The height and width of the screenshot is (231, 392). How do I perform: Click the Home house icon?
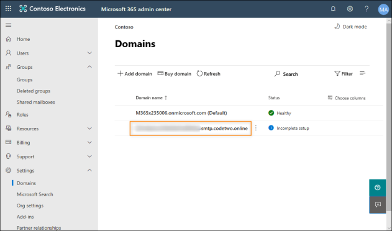click(9, 39)
